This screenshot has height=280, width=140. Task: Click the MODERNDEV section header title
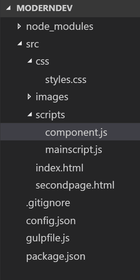point(44,8)
